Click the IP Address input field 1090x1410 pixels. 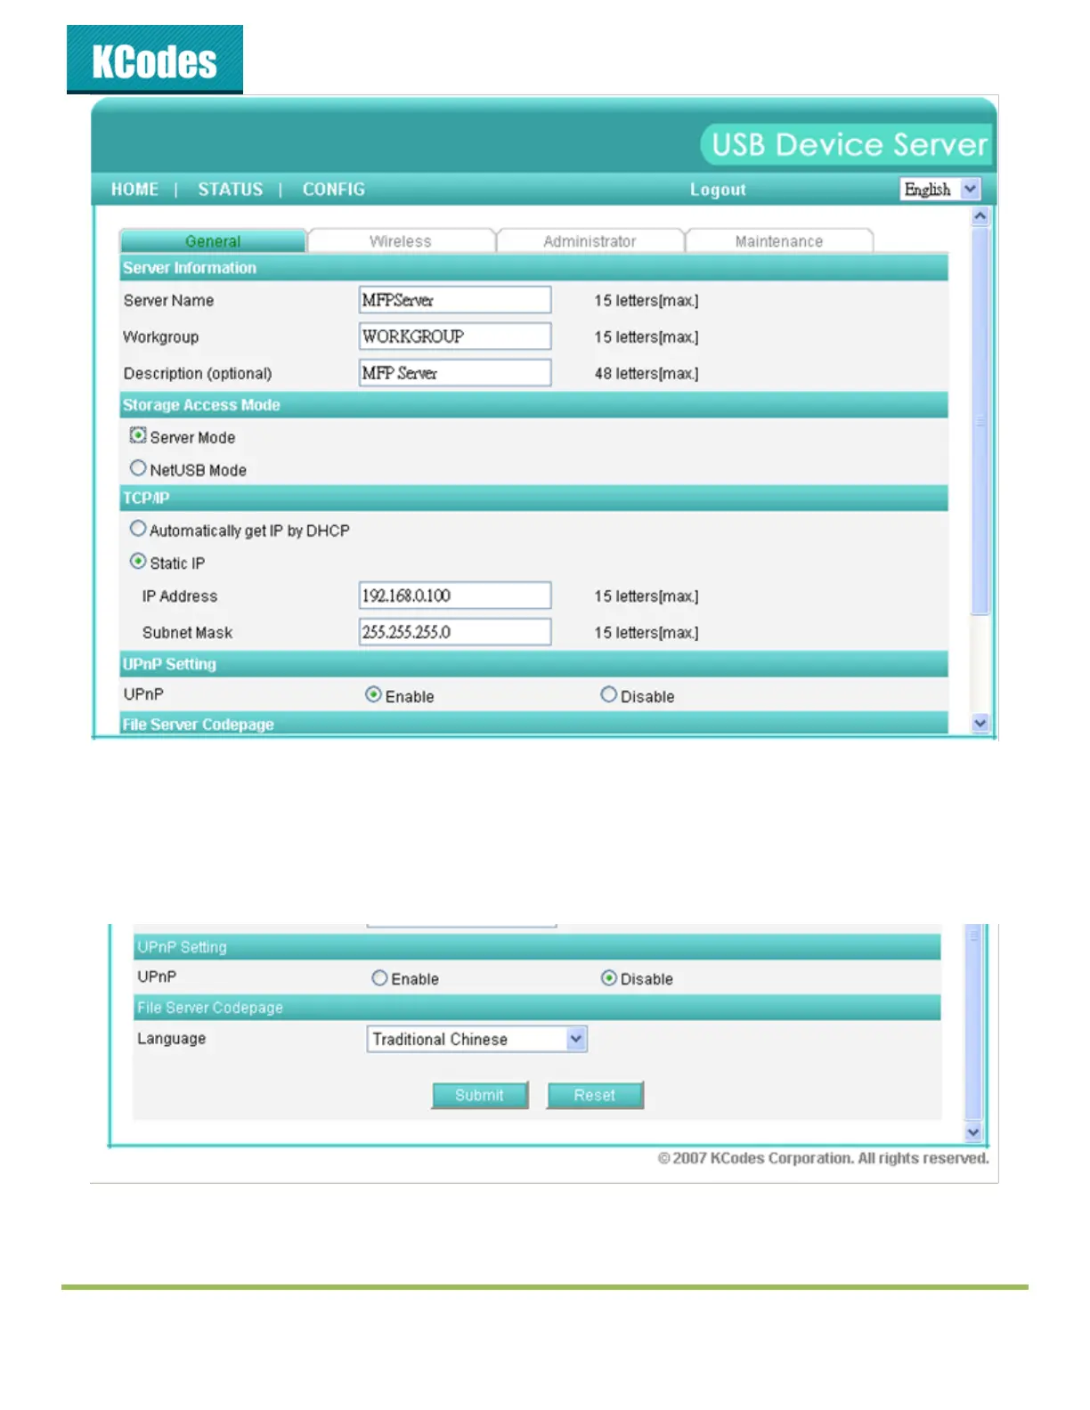pyautogui.click(x=455, y=596)
